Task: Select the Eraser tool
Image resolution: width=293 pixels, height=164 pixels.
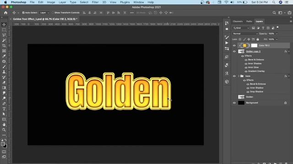Action: click(x=4, y=82)
